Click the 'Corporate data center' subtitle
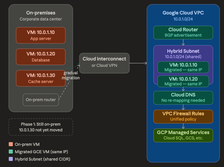The image size is (224, 167). click(41, 19)
